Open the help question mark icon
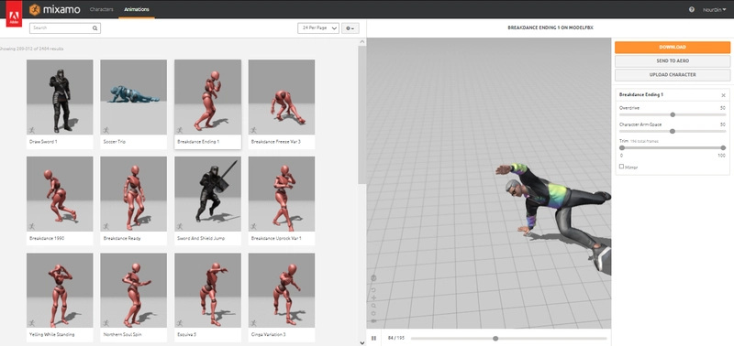The width and height of the screenshot is (734, 346). pos(692,9)
